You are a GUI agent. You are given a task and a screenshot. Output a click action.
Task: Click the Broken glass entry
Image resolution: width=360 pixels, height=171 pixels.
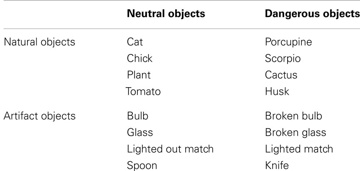point(296,133)
